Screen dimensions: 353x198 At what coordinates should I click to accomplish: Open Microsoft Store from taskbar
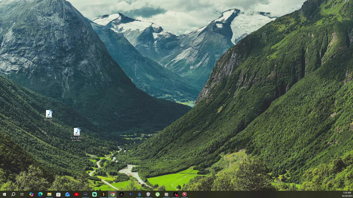click(58, 194)
